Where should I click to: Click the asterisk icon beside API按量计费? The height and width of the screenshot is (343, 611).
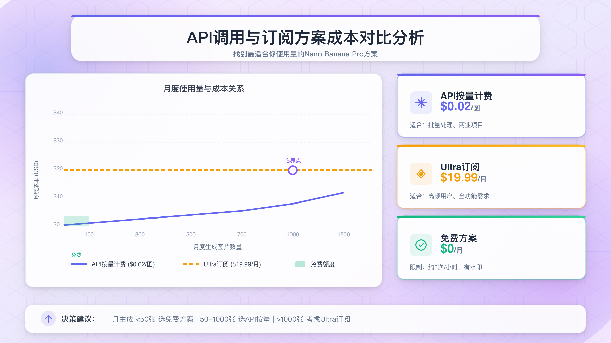coord(421,103)
